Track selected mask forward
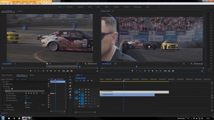This screenshot has width=214, height=120. (31, 93)
